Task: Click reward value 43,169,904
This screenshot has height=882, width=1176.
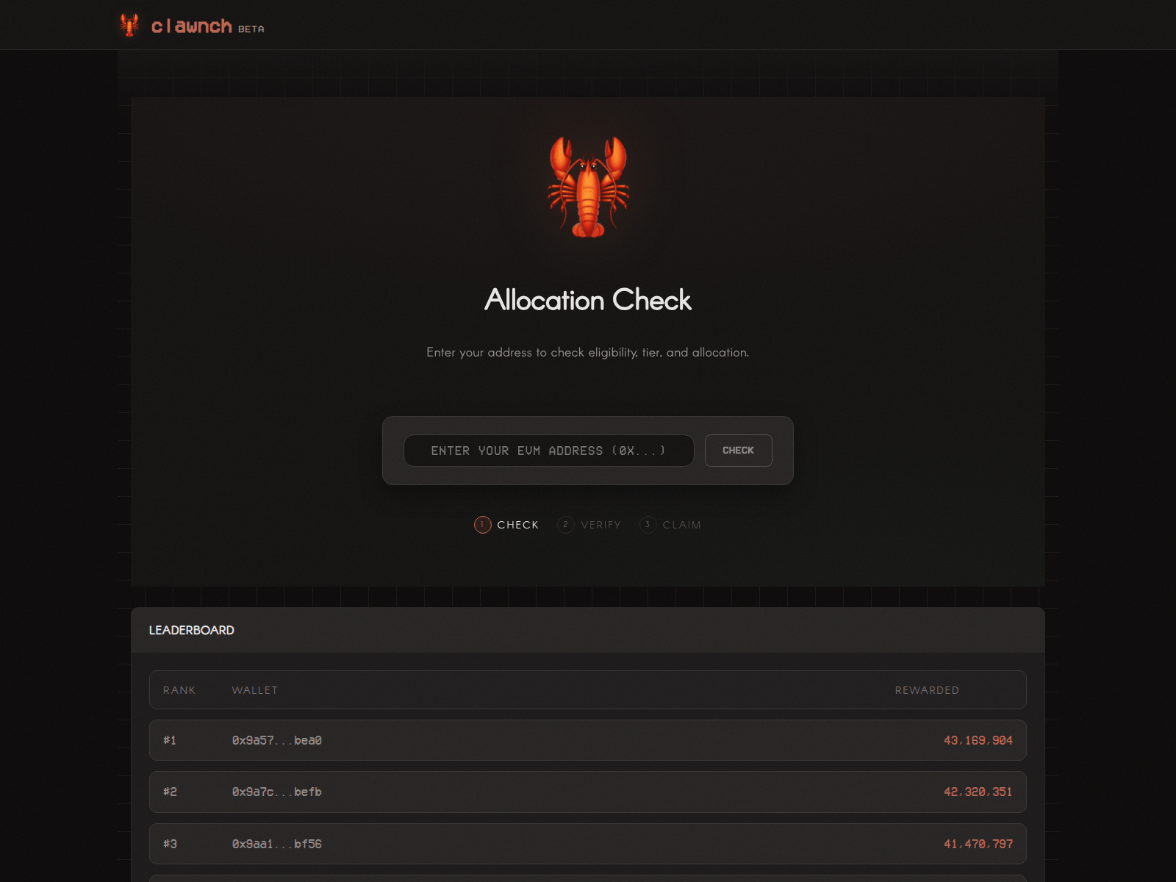Action: 978,740
